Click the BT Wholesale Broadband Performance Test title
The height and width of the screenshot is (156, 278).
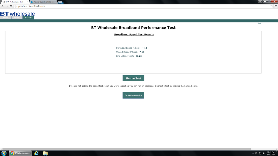pyautogui.click(x=133, y=27)
